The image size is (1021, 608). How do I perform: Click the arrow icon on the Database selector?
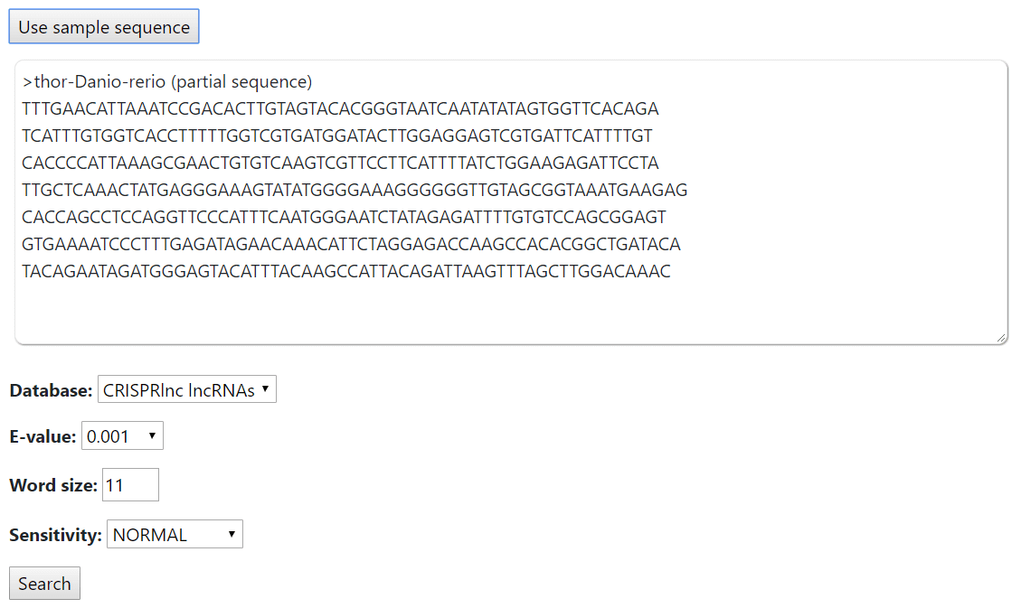tap(265, 388)
